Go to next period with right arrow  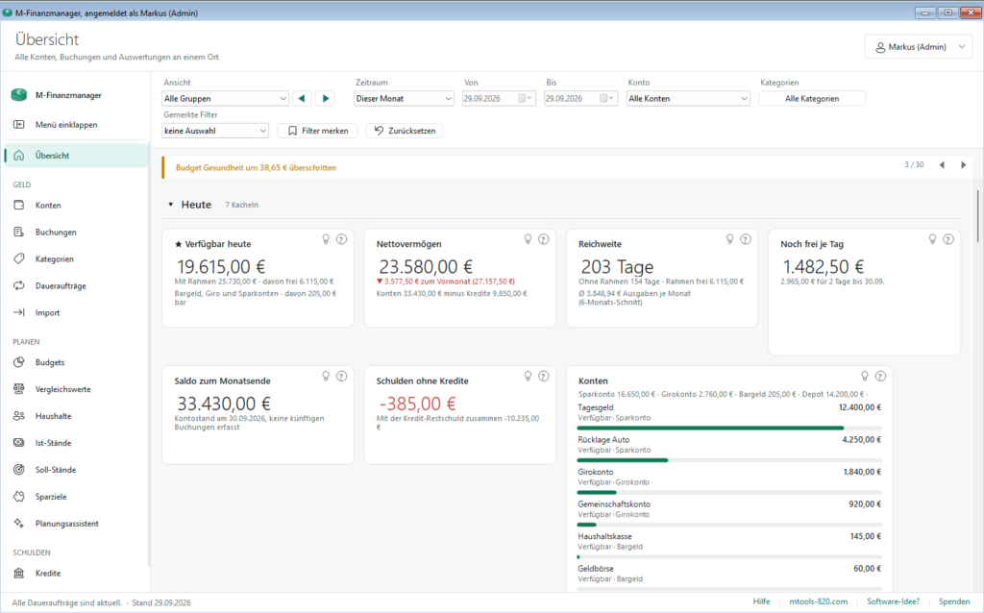325,99
